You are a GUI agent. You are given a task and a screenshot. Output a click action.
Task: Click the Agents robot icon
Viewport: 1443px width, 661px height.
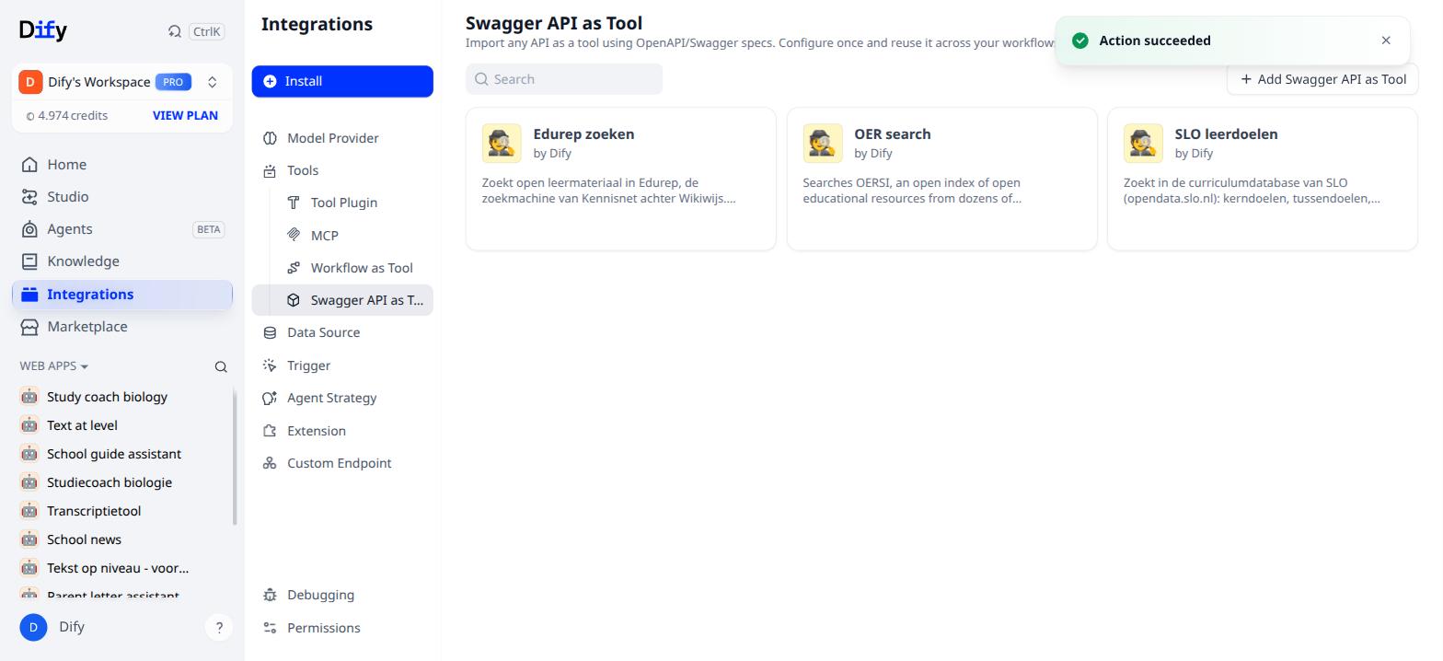point(29,229)
